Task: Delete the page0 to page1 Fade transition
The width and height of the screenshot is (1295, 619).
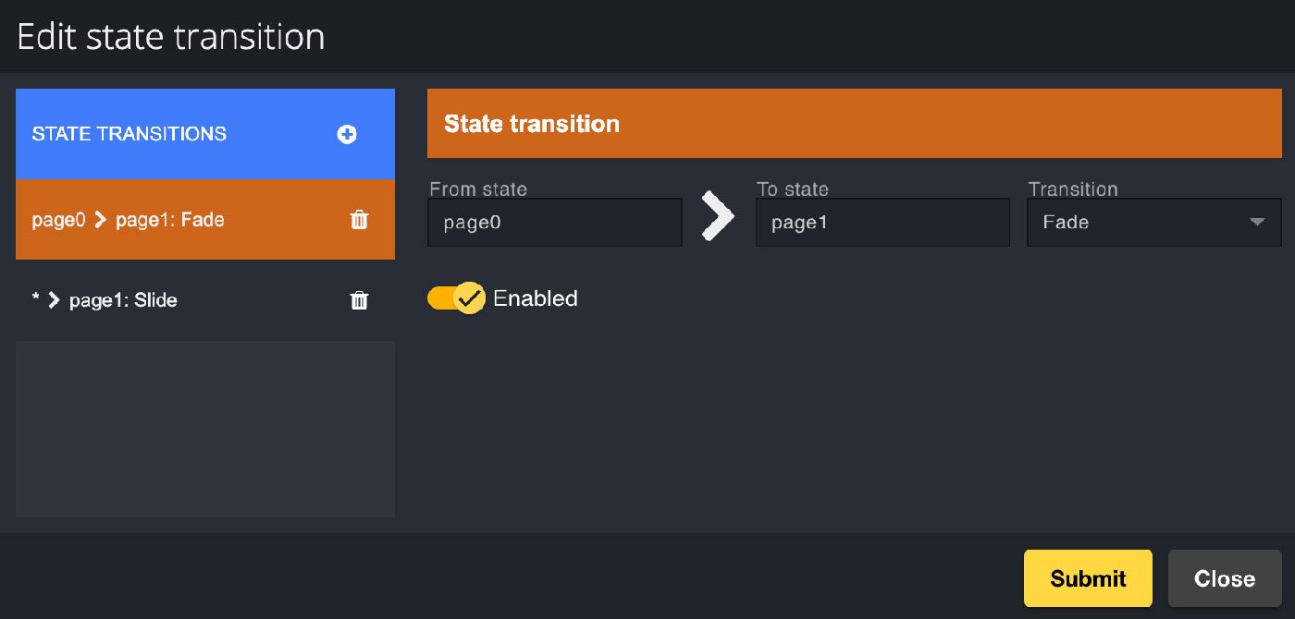Action: [x=359, y=220]
